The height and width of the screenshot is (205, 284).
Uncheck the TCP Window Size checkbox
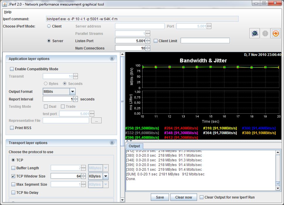[x=13, y=176]
